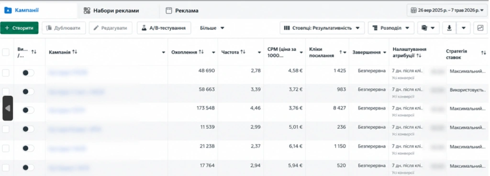This screenshot has width=490, height=176.
Task: Click the CPM value 5,94 €
Action: tap(295, 166)
